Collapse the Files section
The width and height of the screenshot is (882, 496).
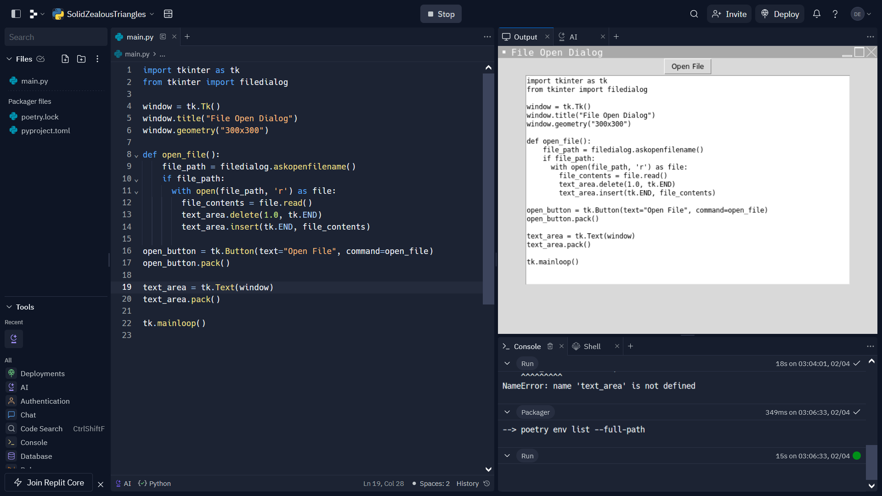[9, 59]
